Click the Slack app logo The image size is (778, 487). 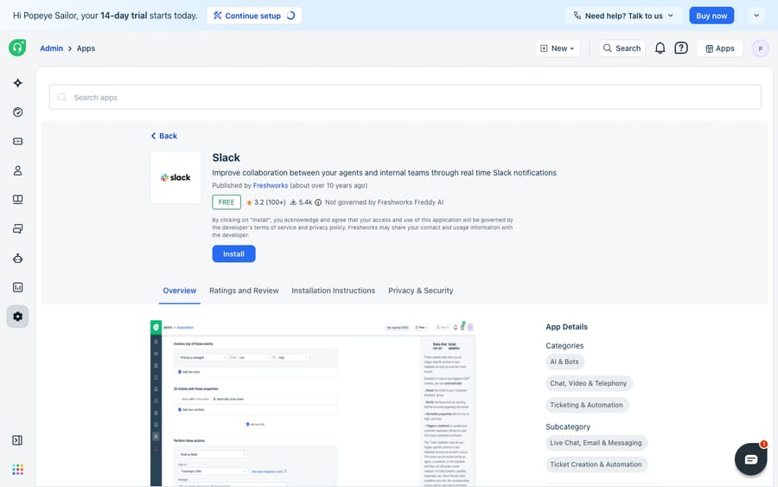tap(175, 177)
